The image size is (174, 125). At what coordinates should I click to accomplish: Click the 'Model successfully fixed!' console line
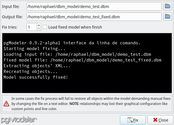tap(36, 77)
